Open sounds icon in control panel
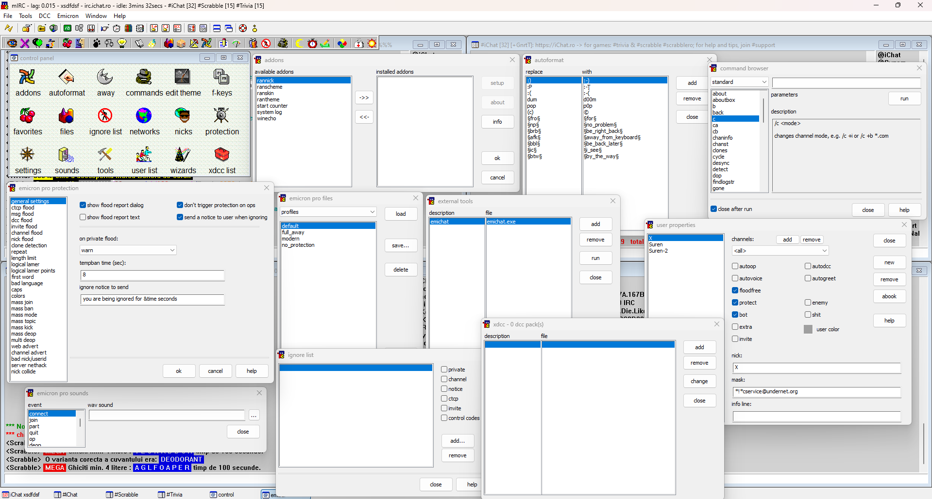The width and height of the screenshot is (932, 499). pos(67,161)
